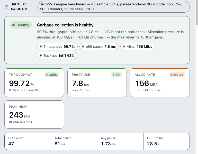Select the Top type int[] 43% pill
This screenshot has height=154, width=198.
57,55
